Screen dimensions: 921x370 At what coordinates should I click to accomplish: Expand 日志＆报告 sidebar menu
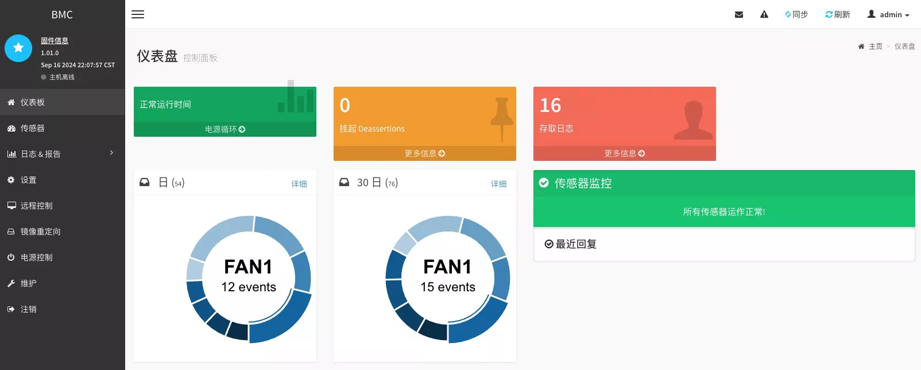click(63, 154)
